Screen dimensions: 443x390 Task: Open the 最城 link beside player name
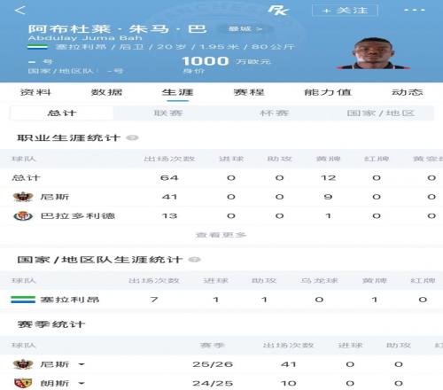click(245, 29)
